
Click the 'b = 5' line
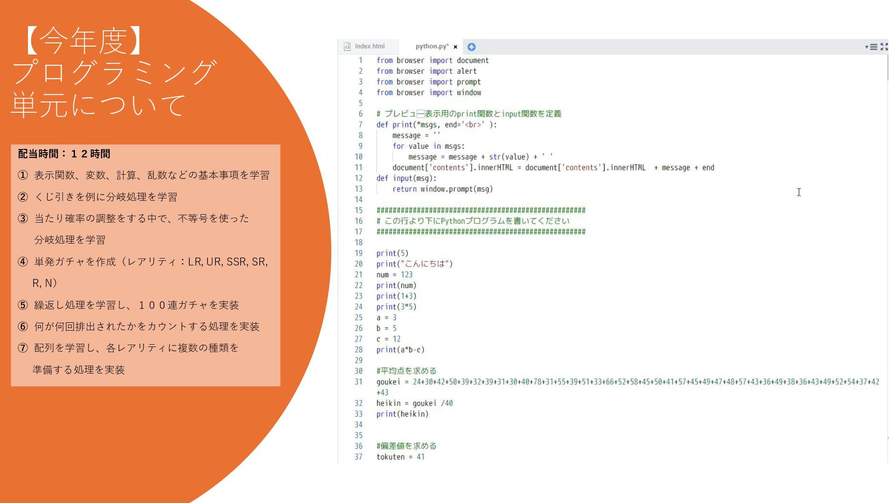pyautogui.click(x=386, y=328)
